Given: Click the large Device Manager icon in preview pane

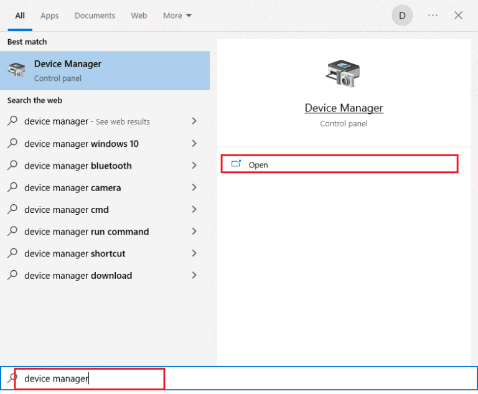Looking at the screenshot, I should (x=343, y=73).
